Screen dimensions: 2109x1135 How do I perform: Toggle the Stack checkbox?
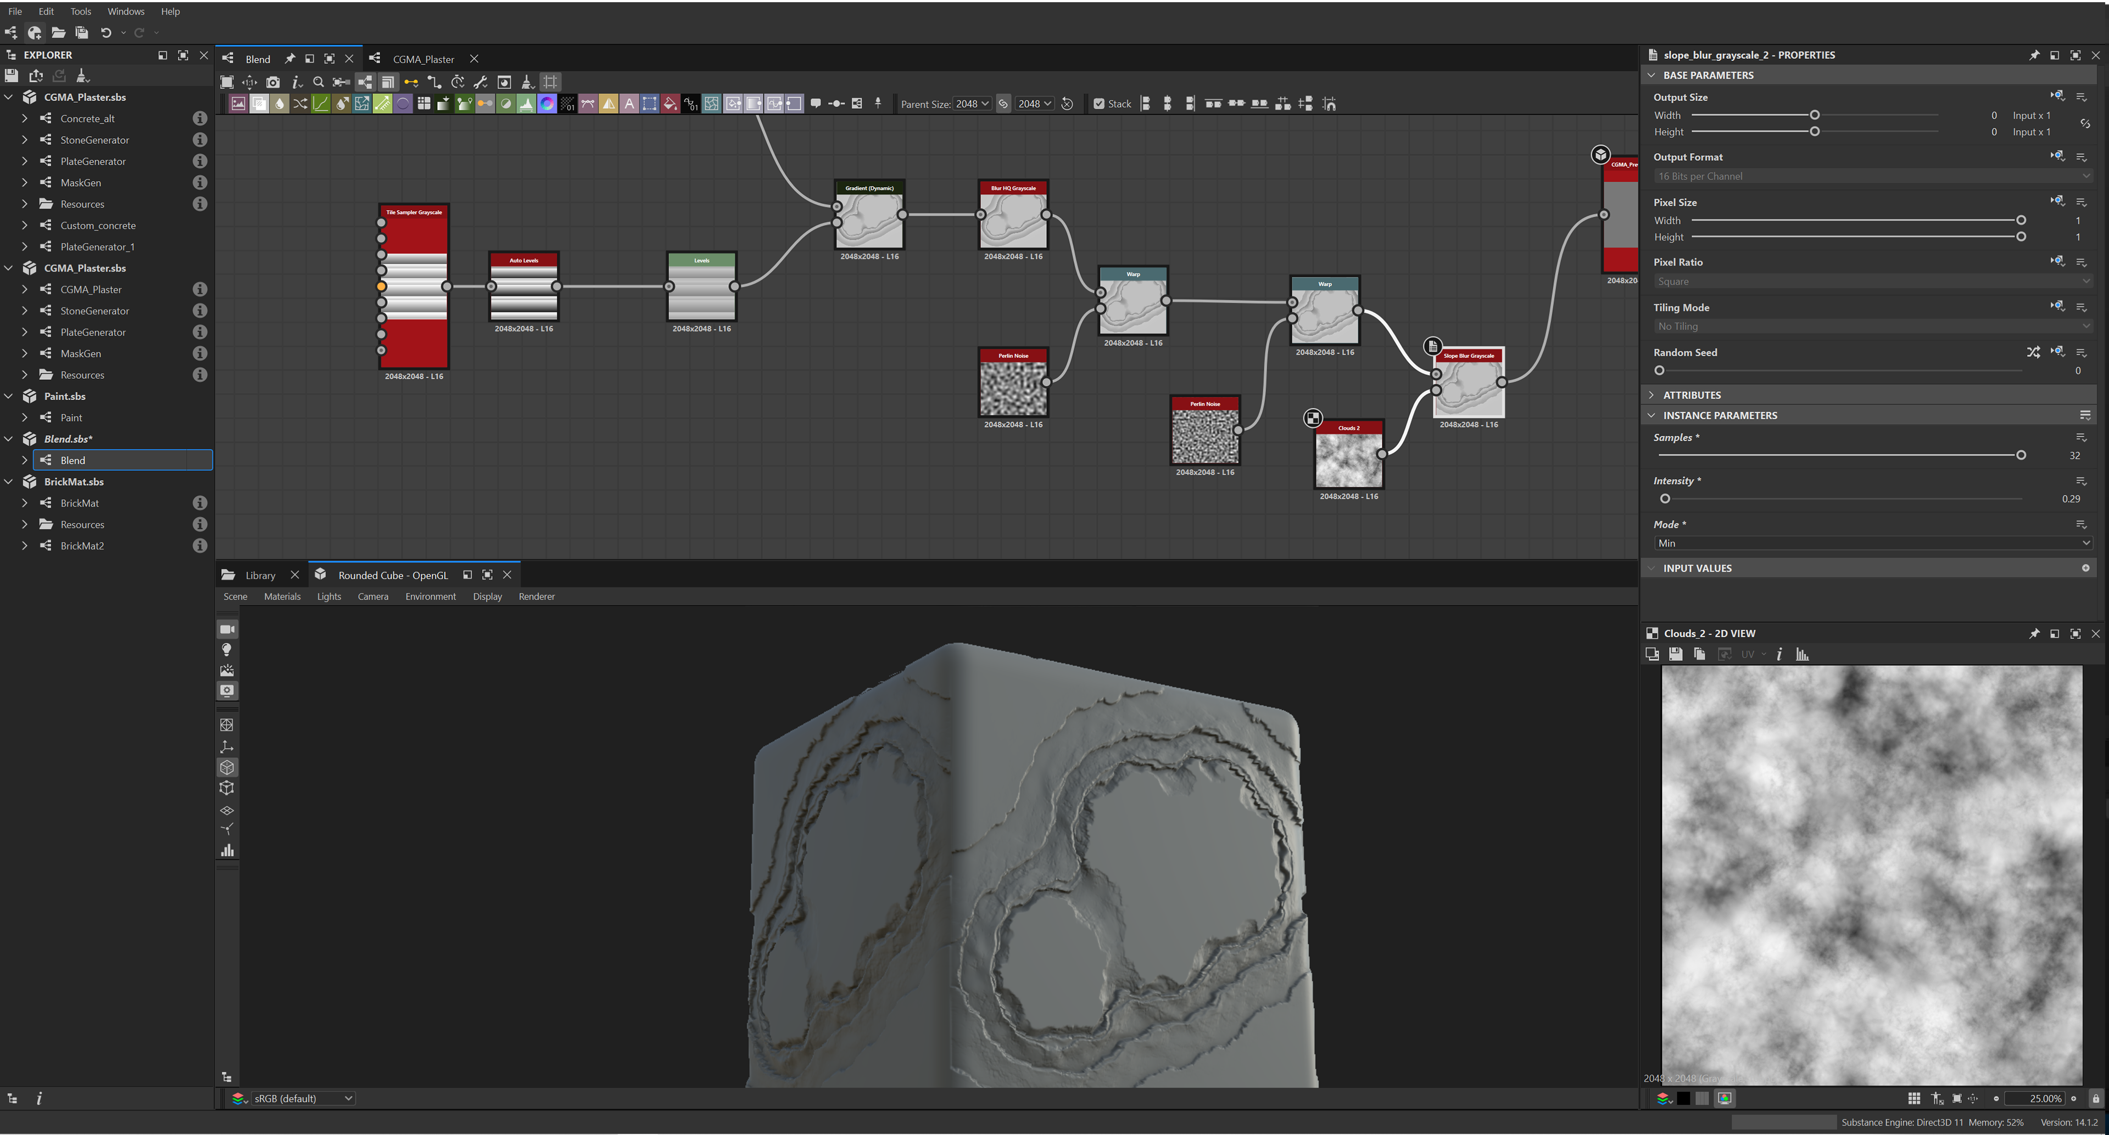pyautogui.click(x=1100, y=104)
